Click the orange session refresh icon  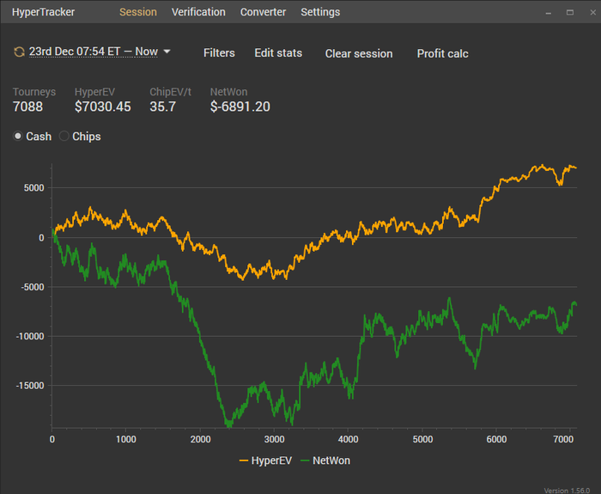pos(19,52)
